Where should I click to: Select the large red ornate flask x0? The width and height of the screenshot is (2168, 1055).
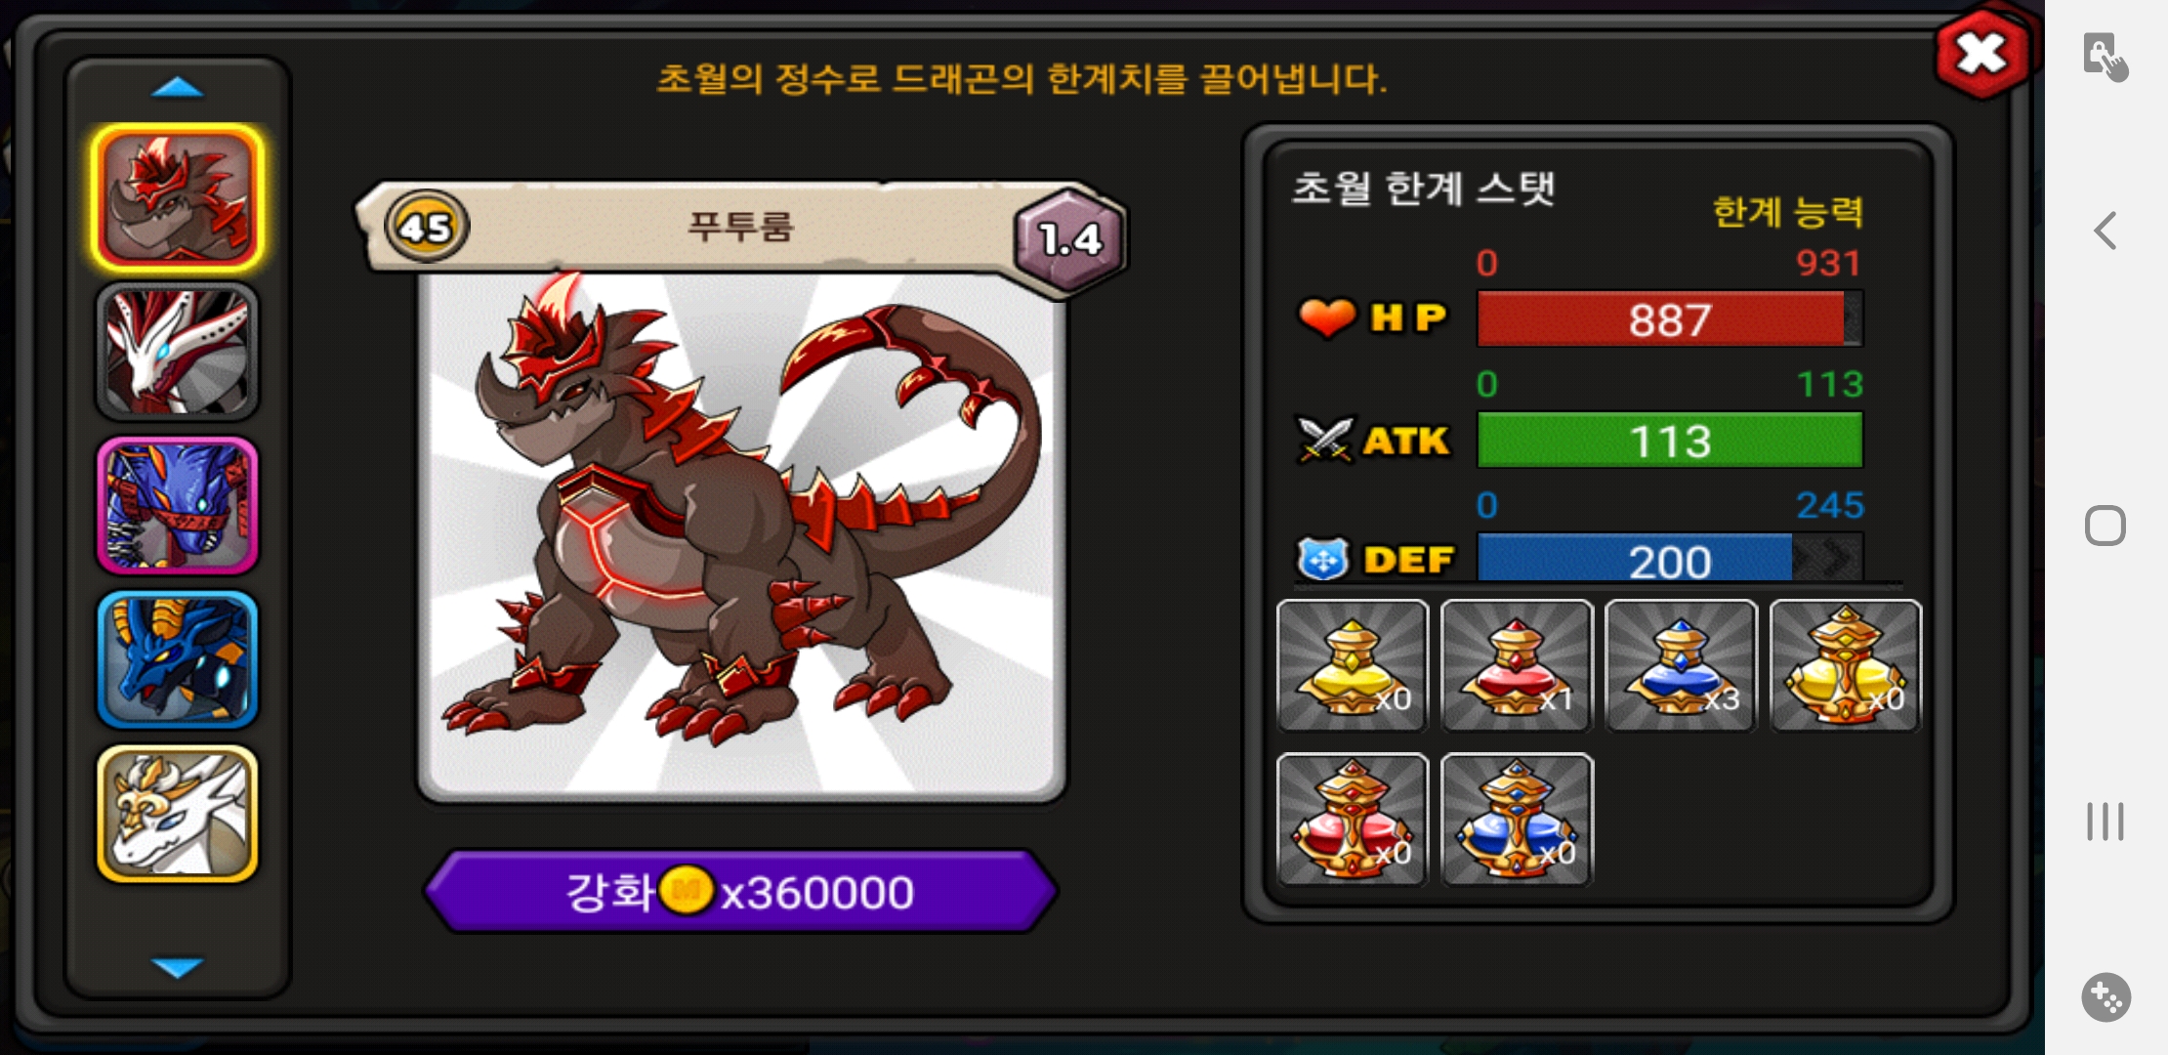1353,820
